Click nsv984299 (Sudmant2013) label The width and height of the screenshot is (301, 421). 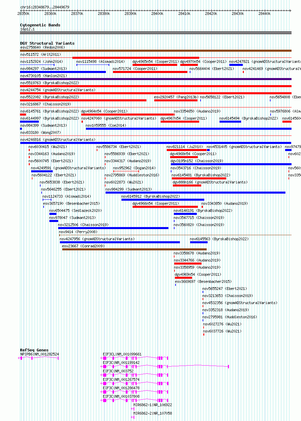pyautogui.click(x=129, y=189)
